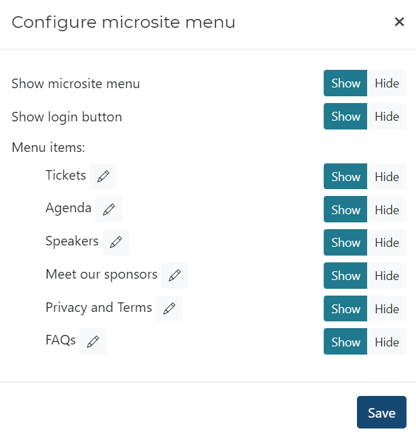Hide the Speakers menu item
Viewport: 416px width, 440px height.
tap(387, 243)
